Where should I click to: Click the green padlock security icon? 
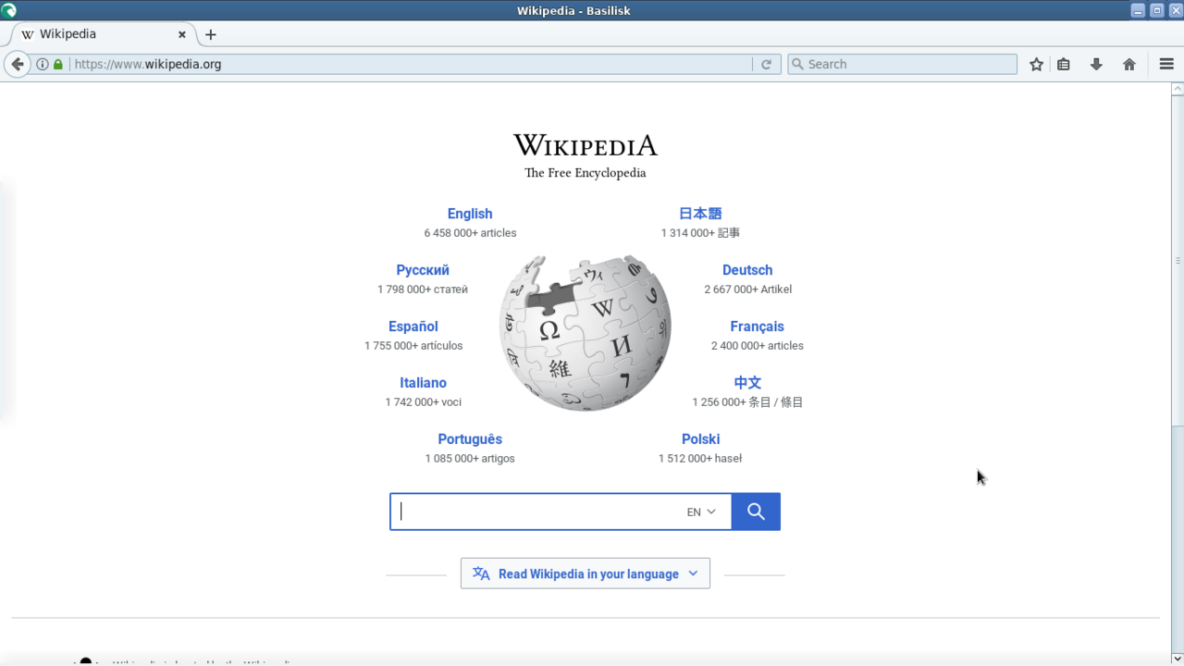click(58, 64)
